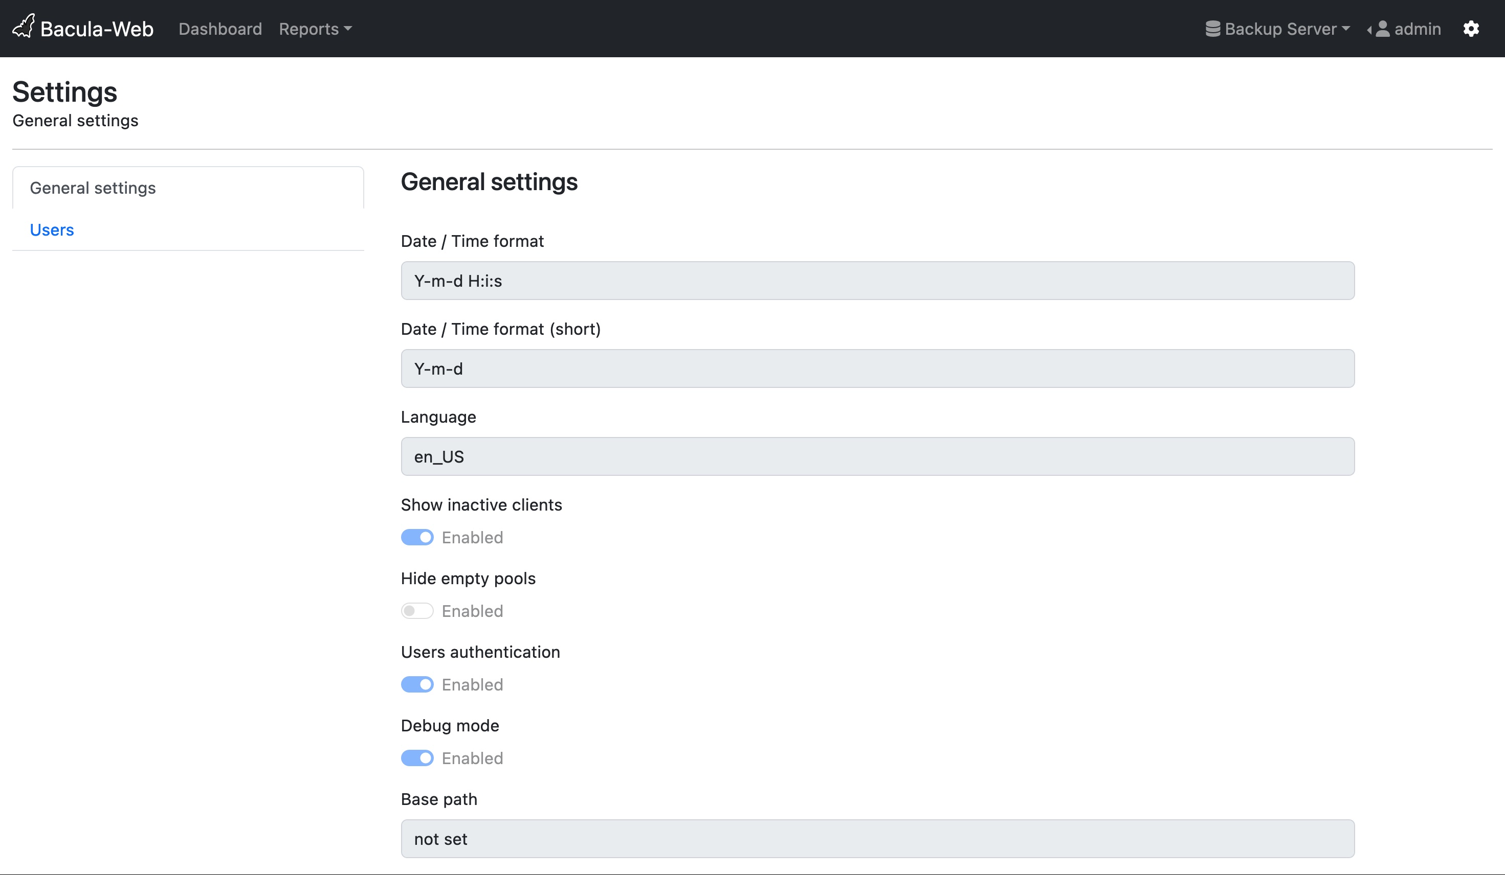
Task: Click the Date / Time format (short) label
Action: (500, 329)
